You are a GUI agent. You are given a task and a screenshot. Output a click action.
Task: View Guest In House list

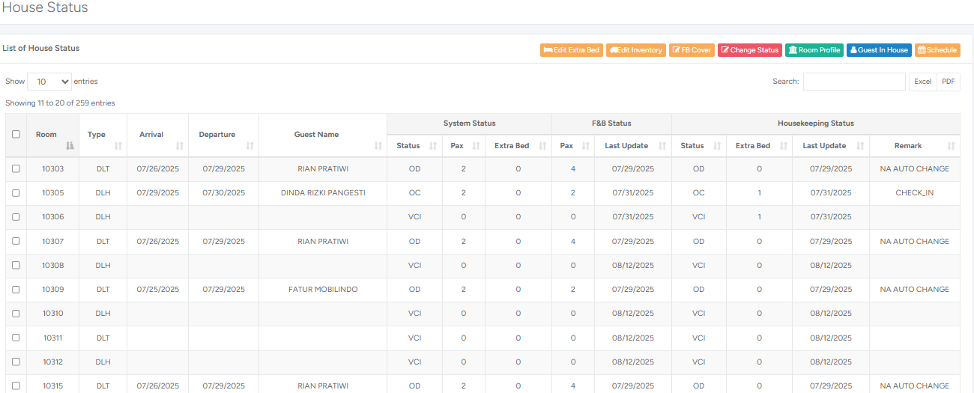point(880,50)
